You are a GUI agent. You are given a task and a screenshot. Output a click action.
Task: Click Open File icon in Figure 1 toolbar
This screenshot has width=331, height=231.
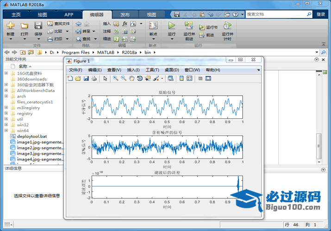click(78, 79)
